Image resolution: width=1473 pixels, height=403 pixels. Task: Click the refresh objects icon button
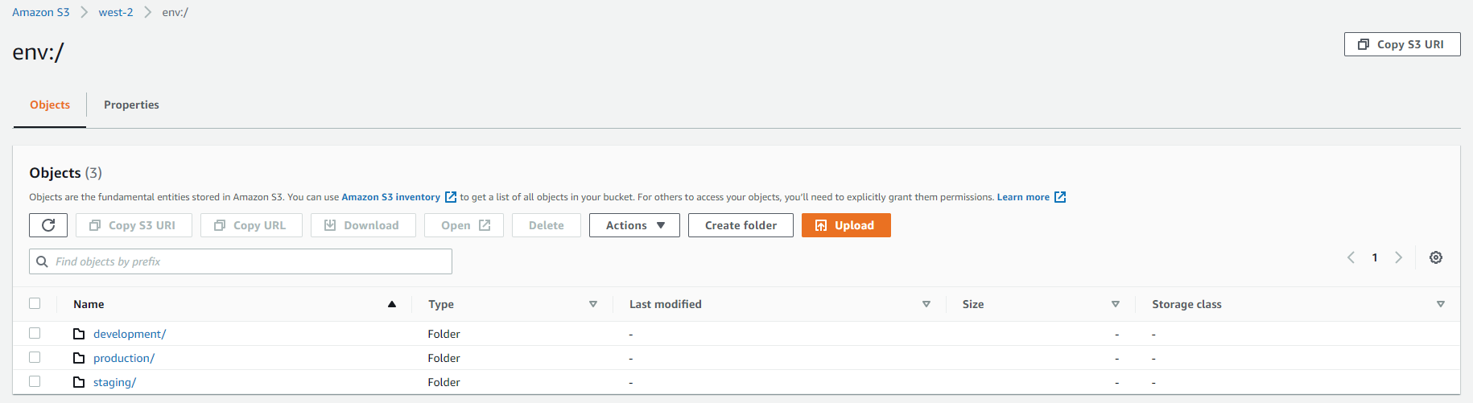(x=48, y=225)
